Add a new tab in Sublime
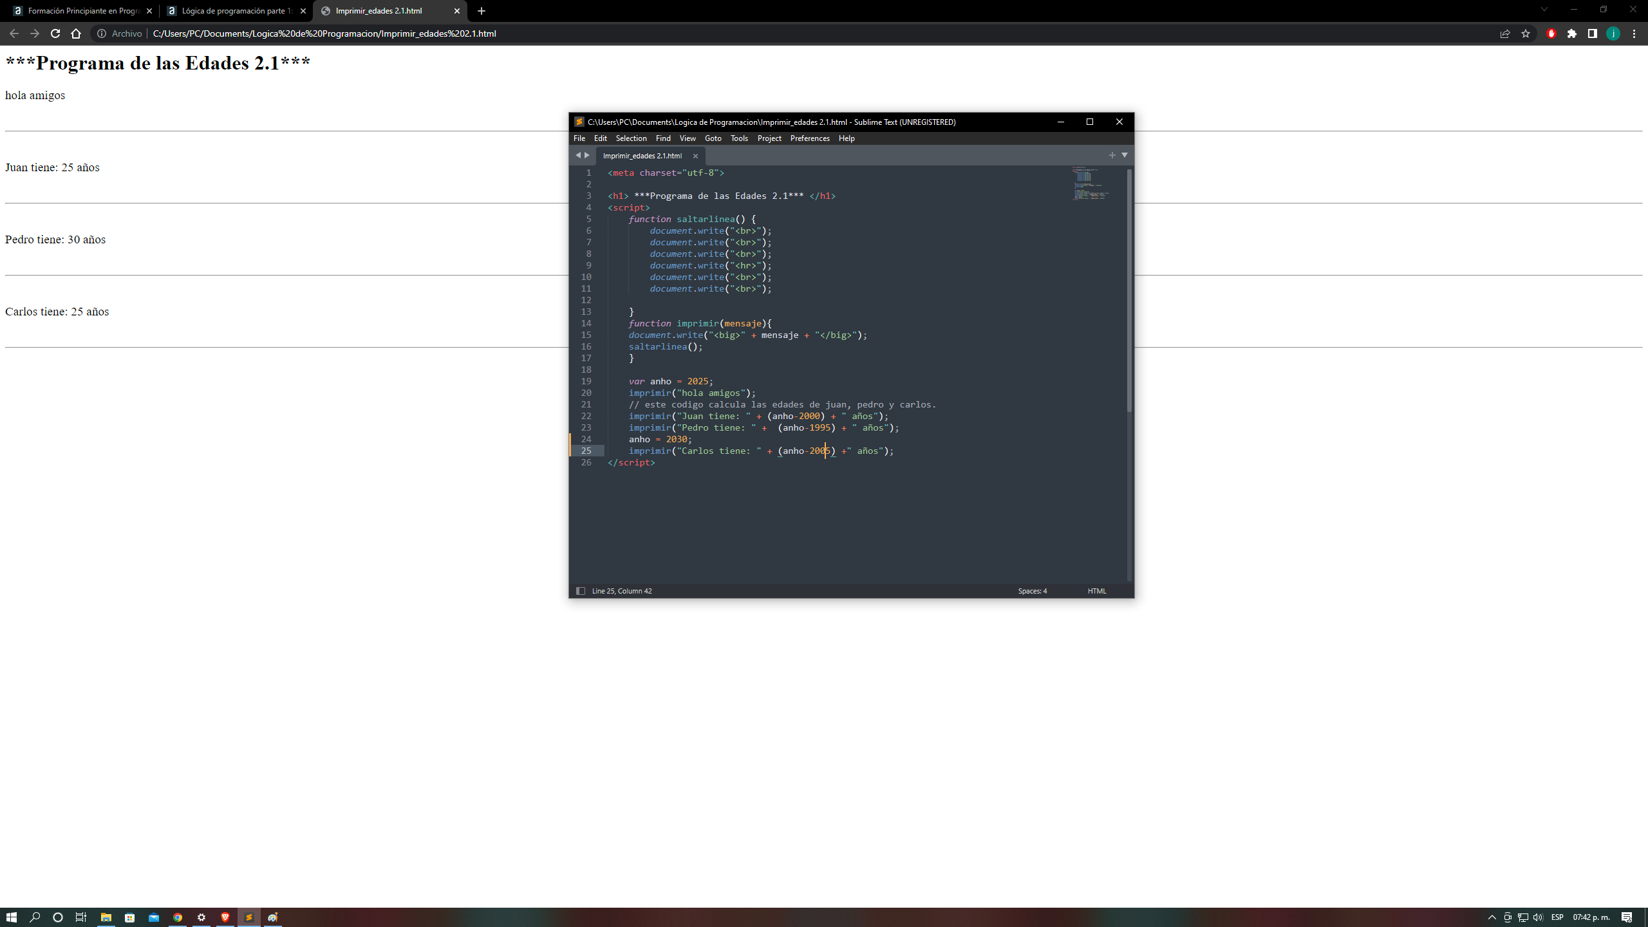1648x927 pixels. [1112, 155]
